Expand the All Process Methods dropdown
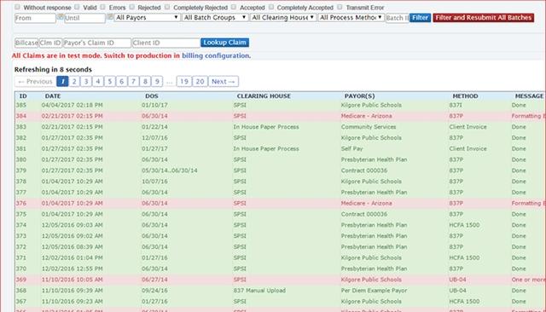The width and height of the screenshot is (546, 312). (351, 17)
